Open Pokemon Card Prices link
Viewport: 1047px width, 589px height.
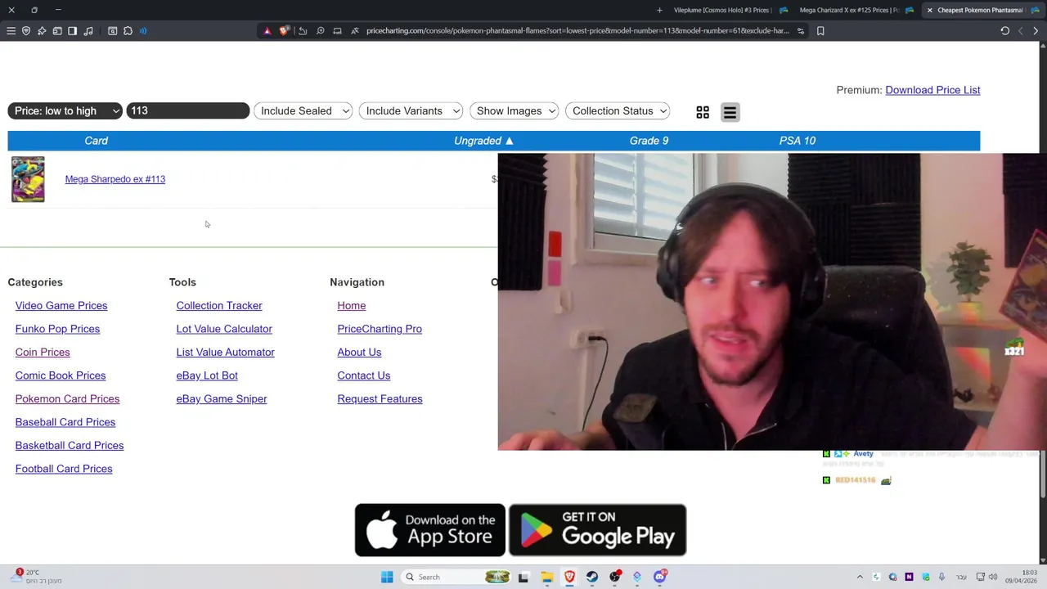tap(67, 399)
